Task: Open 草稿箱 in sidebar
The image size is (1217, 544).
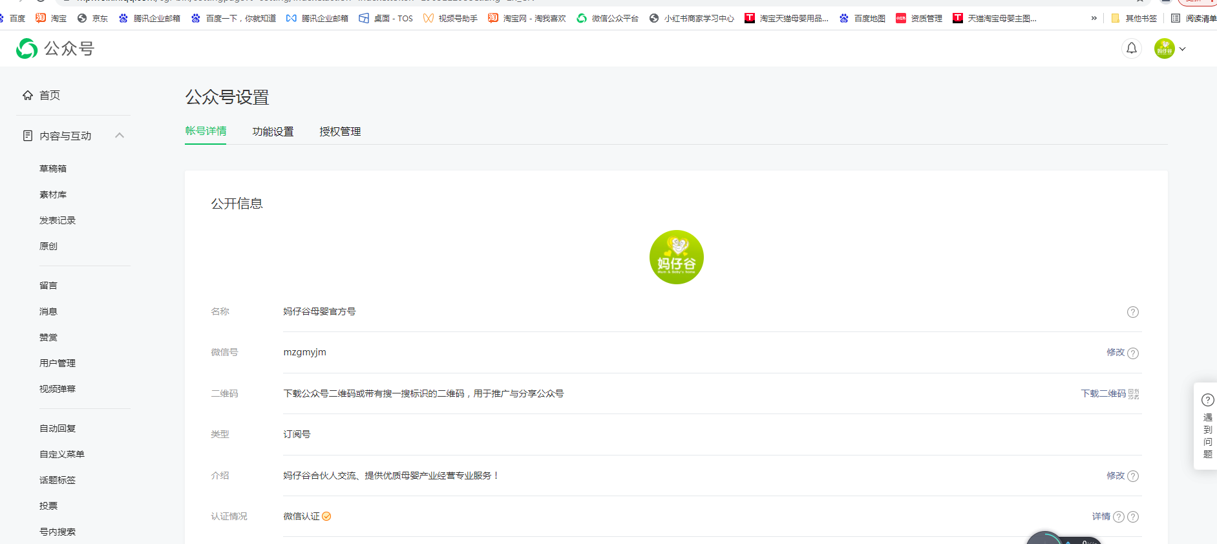Action: 53,169
